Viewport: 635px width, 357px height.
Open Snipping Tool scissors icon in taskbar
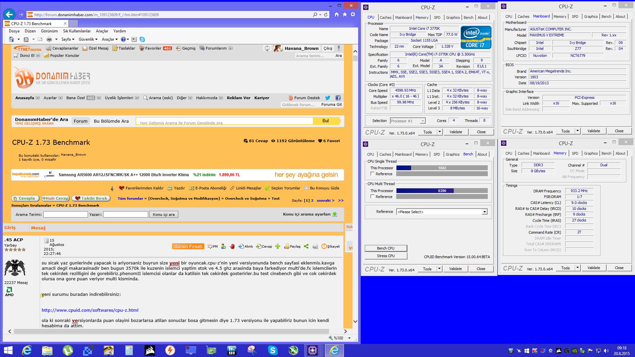tap(252, 350)
